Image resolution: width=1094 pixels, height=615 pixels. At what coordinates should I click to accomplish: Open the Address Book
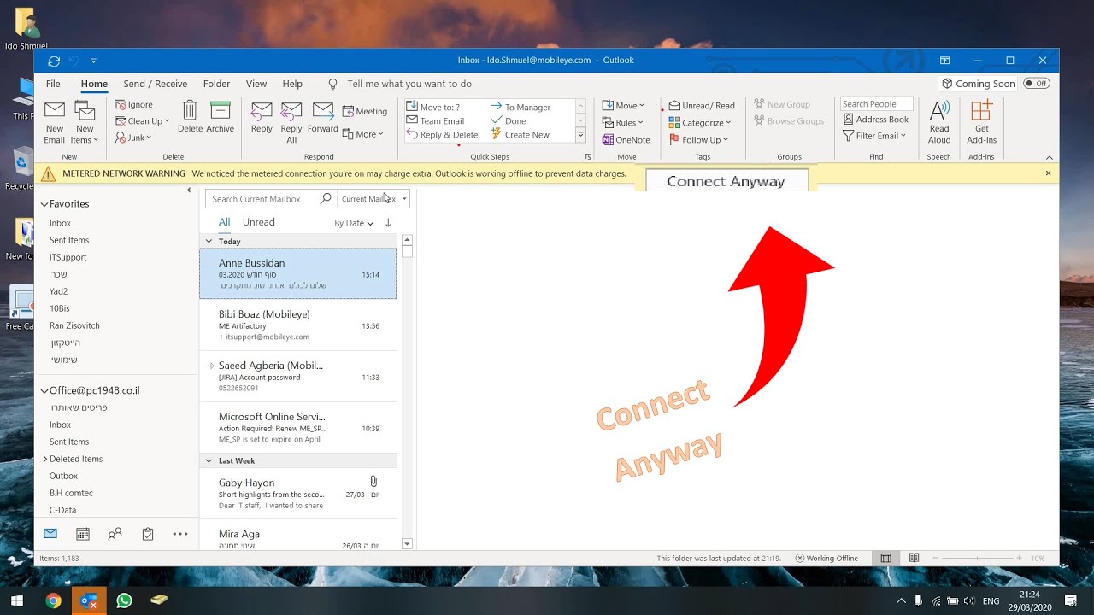[x=875, y=120]
